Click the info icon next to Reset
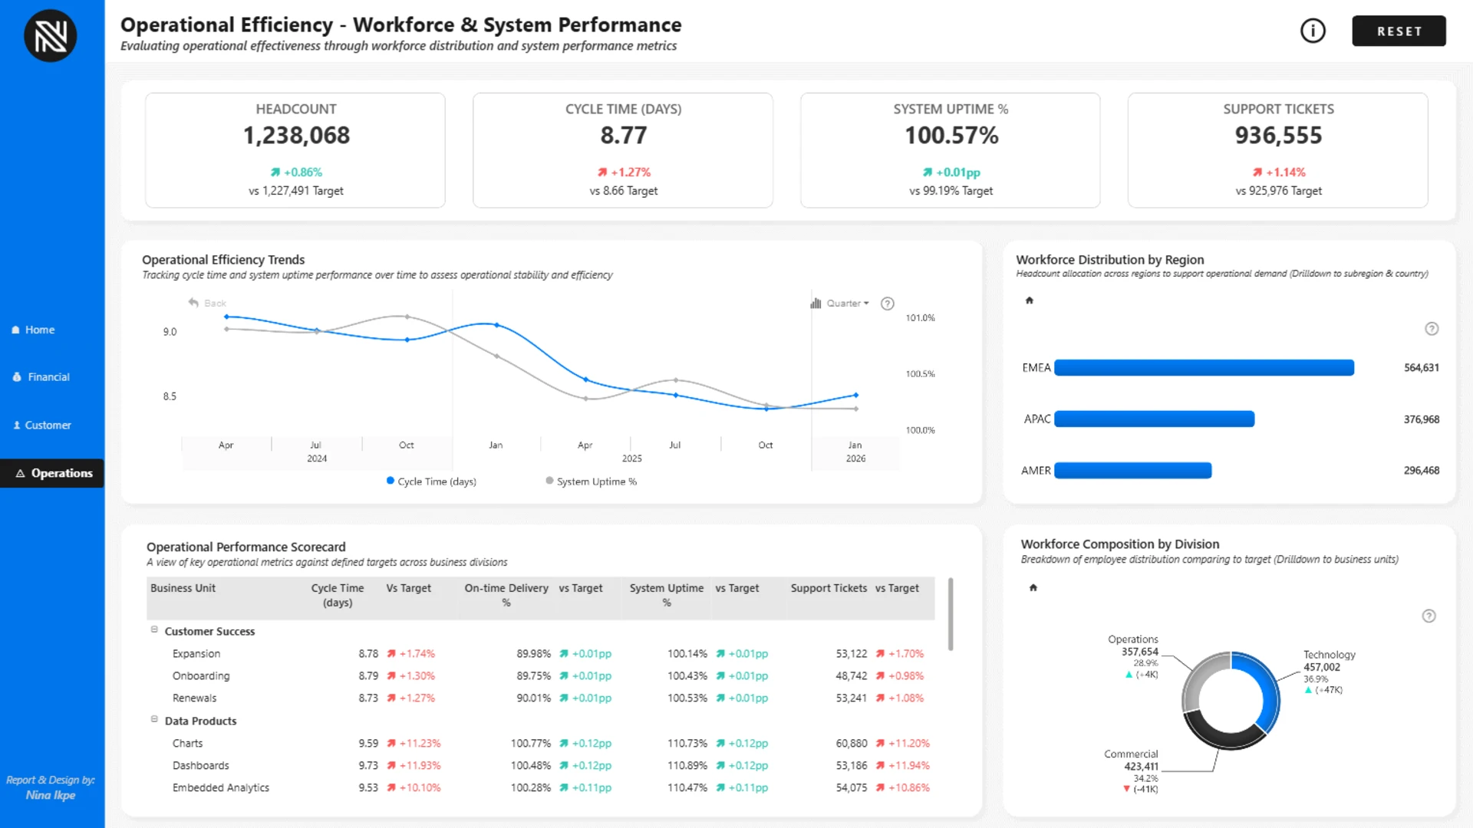 point(1313,31)
